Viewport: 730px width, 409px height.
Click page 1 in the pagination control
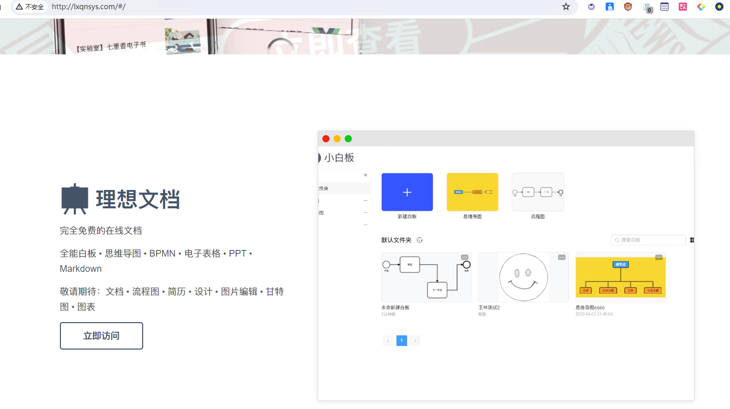click(402, 340)
